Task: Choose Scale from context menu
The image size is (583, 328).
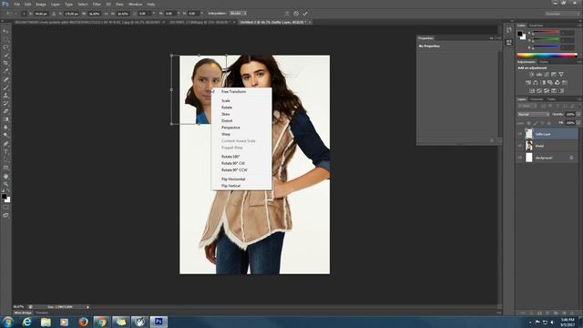Action: click(x=226, y=101)
